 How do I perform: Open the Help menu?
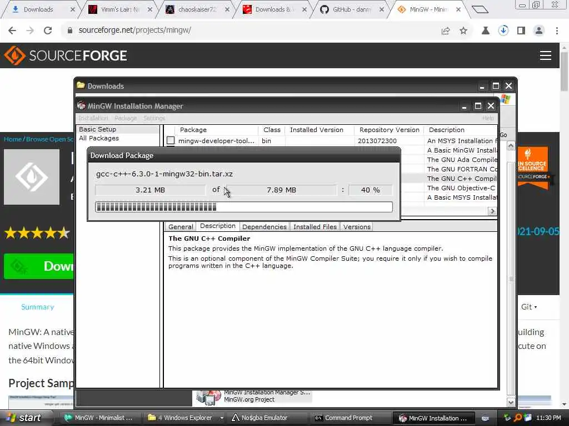(x=488, y=118)
